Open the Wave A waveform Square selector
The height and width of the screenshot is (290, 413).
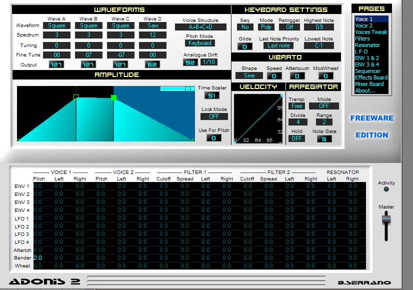pyautogui.click(x=56, y=25)
